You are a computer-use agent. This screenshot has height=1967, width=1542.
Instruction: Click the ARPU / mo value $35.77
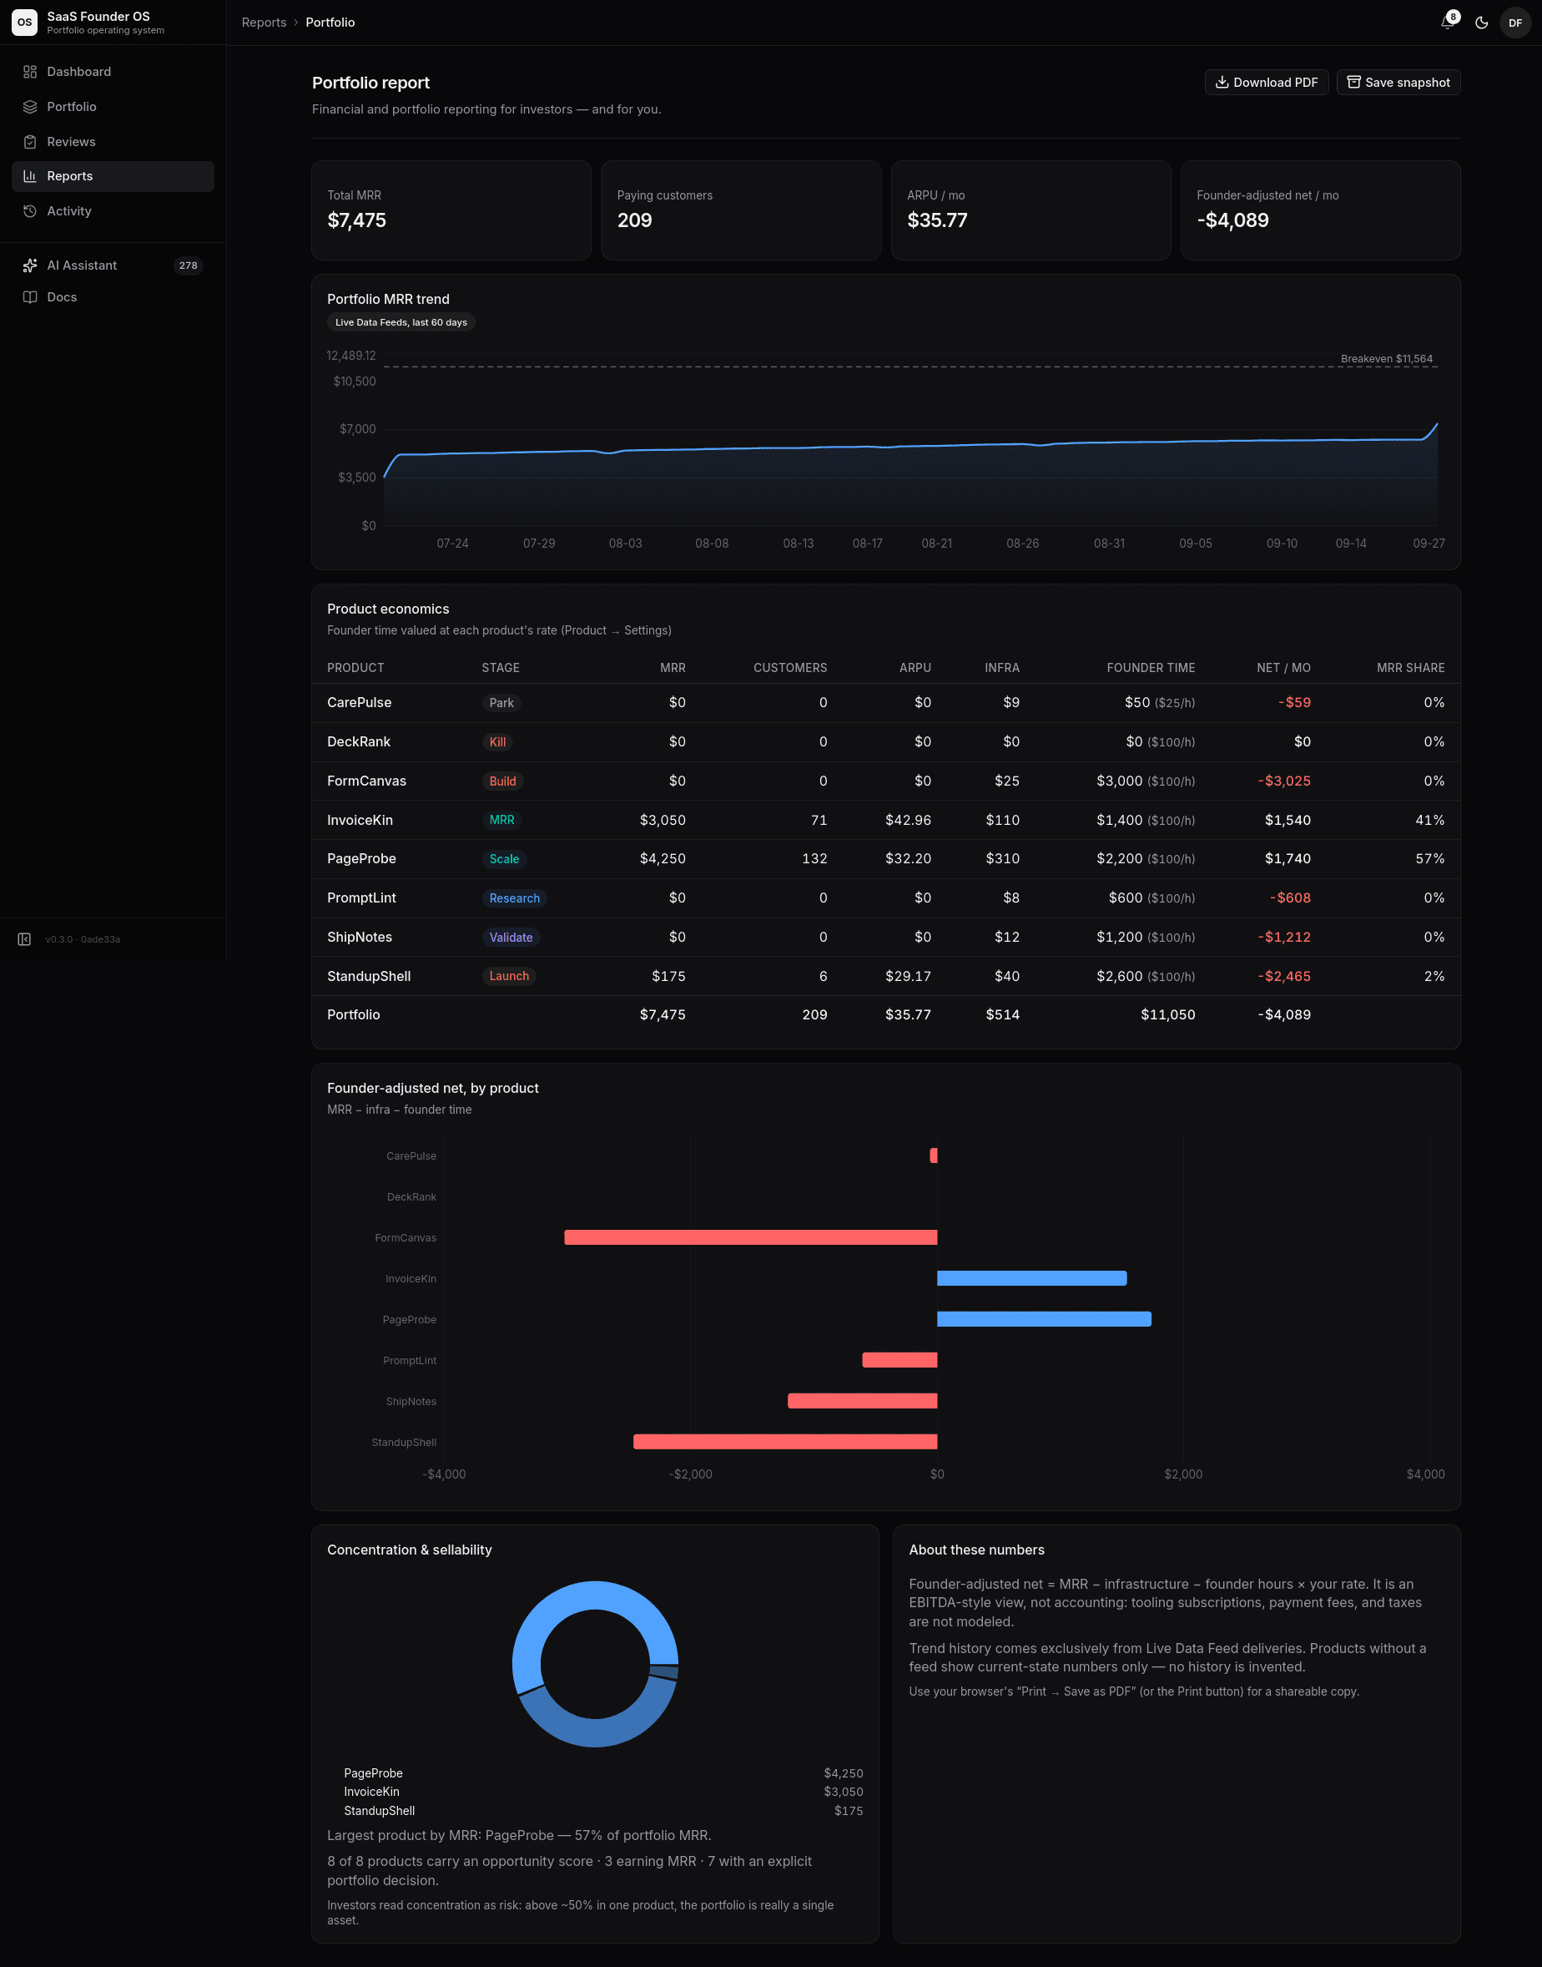tap(936, 220)
